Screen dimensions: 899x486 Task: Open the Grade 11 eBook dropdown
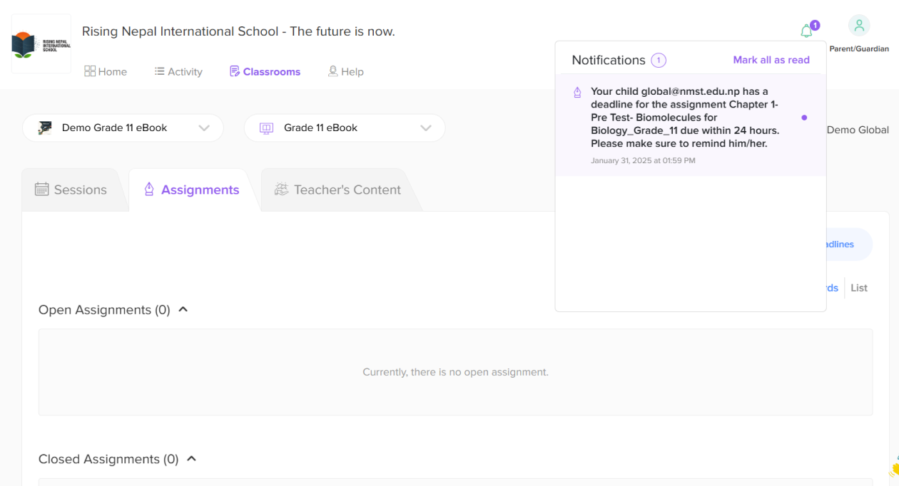pyautogui.click(x=345, y=128)
